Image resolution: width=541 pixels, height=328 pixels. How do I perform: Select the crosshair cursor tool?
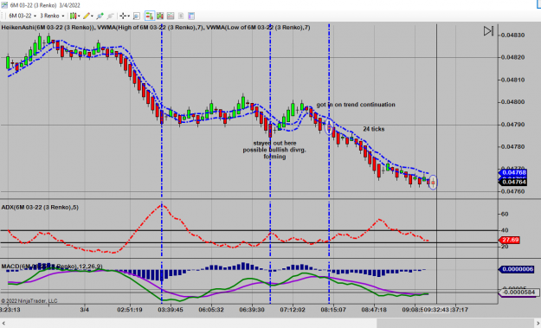(123, 16)
